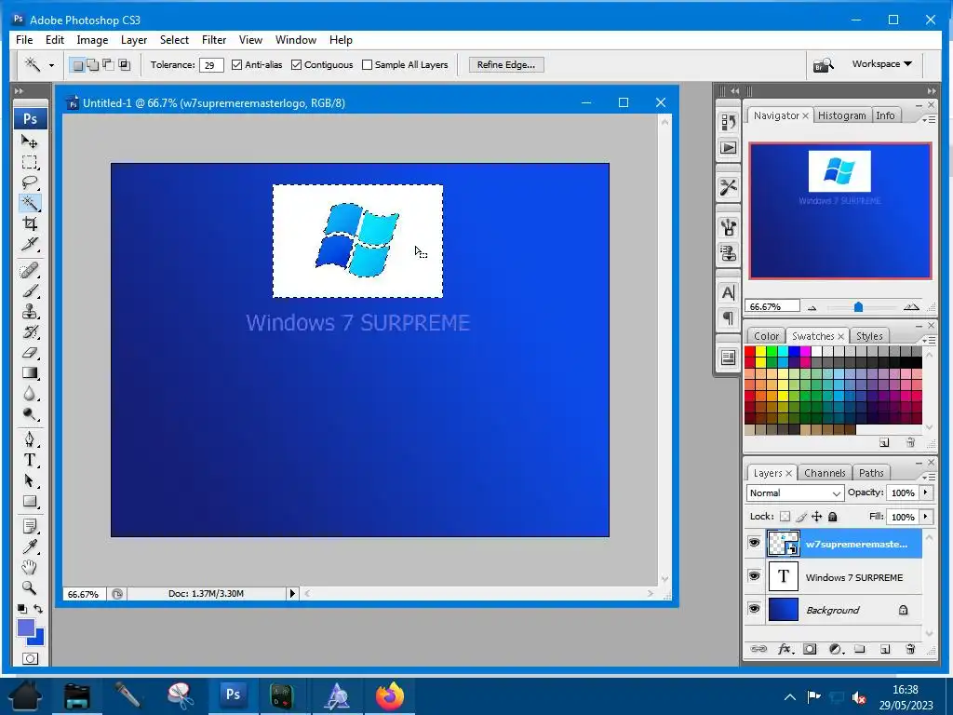
Task: Toggle lock all in Layers panel
Action: (833, 517)
